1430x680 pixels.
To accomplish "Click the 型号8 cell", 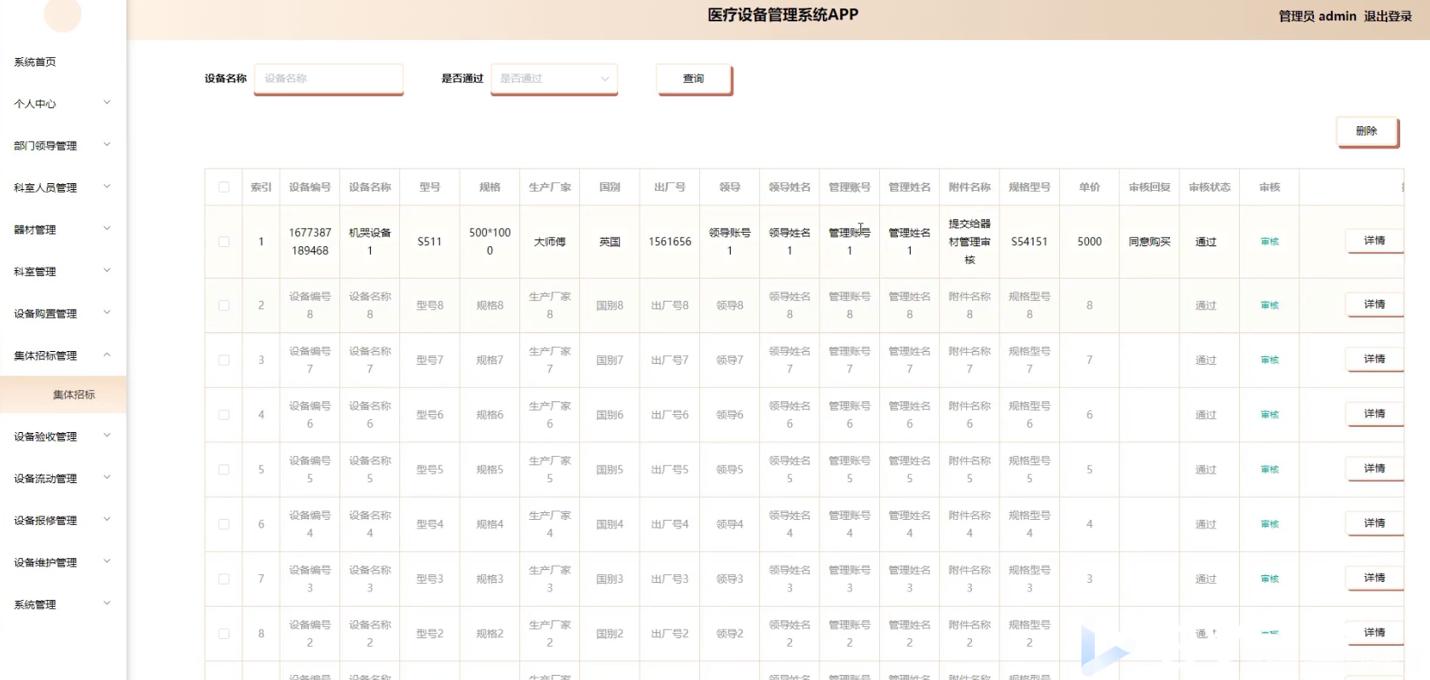I will [430, 305].
